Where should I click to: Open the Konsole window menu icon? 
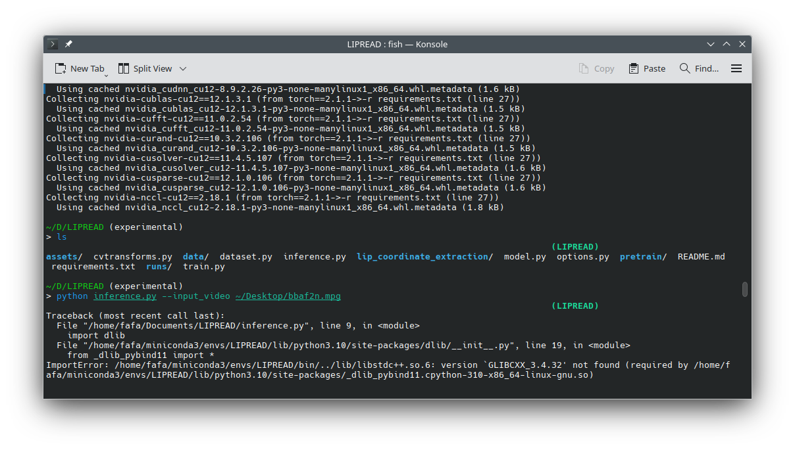click(53, 44)
